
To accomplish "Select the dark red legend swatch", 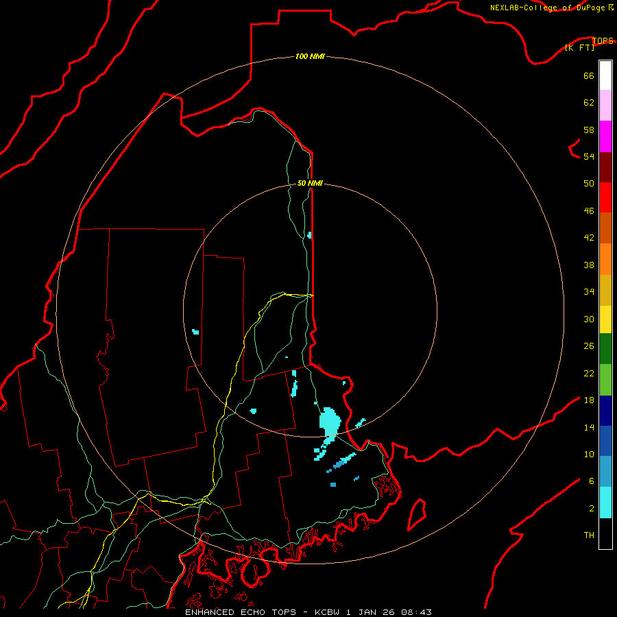I will coord(605,167).
